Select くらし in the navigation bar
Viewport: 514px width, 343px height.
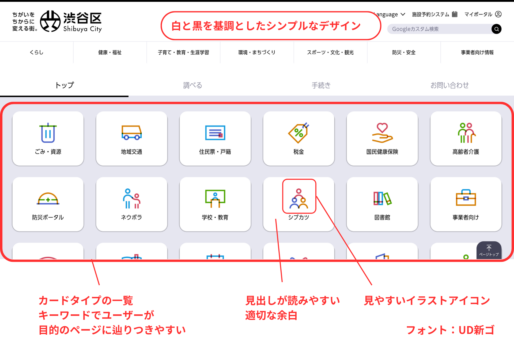pos(36,52)
